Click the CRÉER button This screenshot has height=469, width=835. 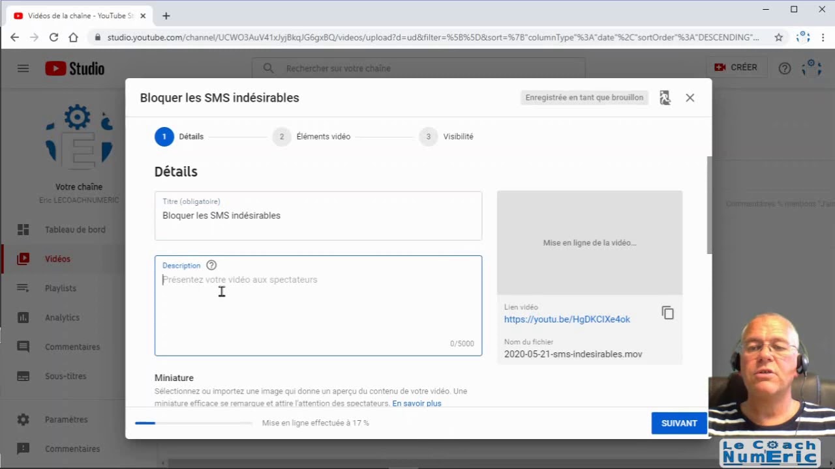point(736,68)
